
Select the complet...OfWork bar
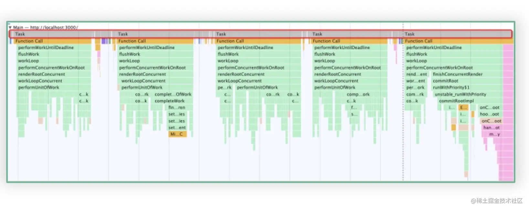pos(173,94)
